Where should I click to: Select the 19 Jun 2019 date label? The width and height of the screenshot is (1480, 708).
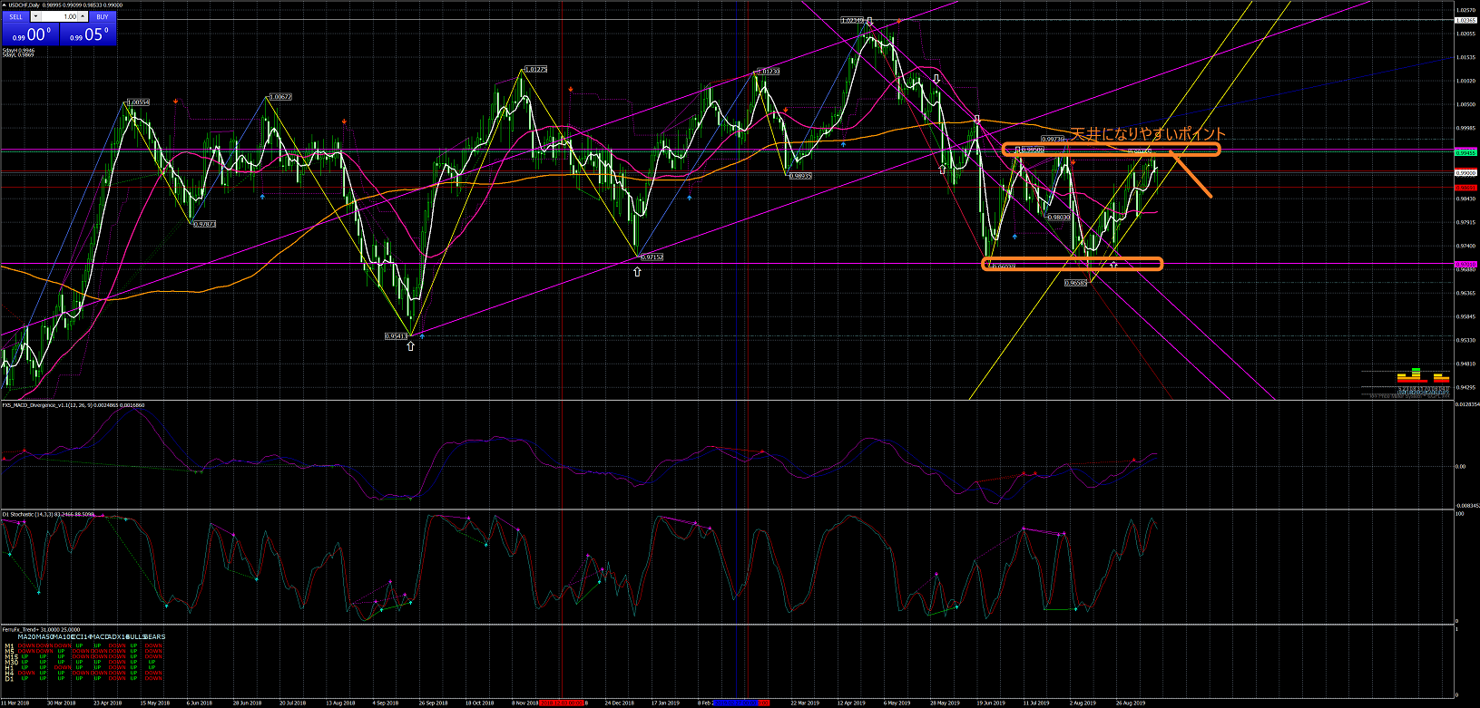pos(991,703)
